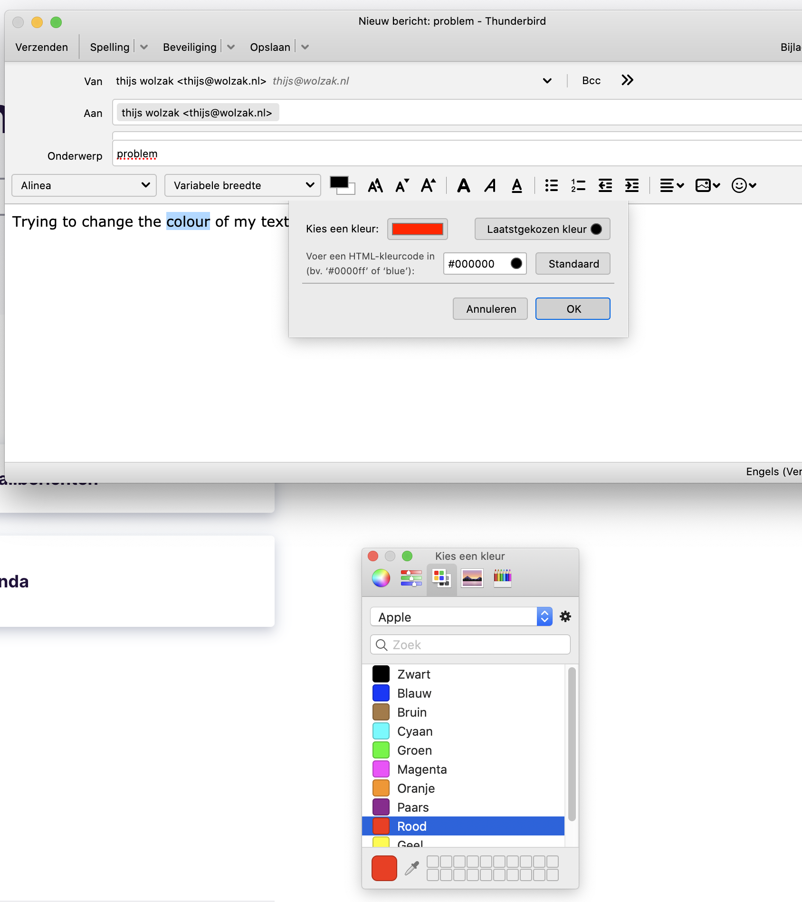Cancel the color dialog with Annuleren
This screenshot has width=802, height=902.
490,309
